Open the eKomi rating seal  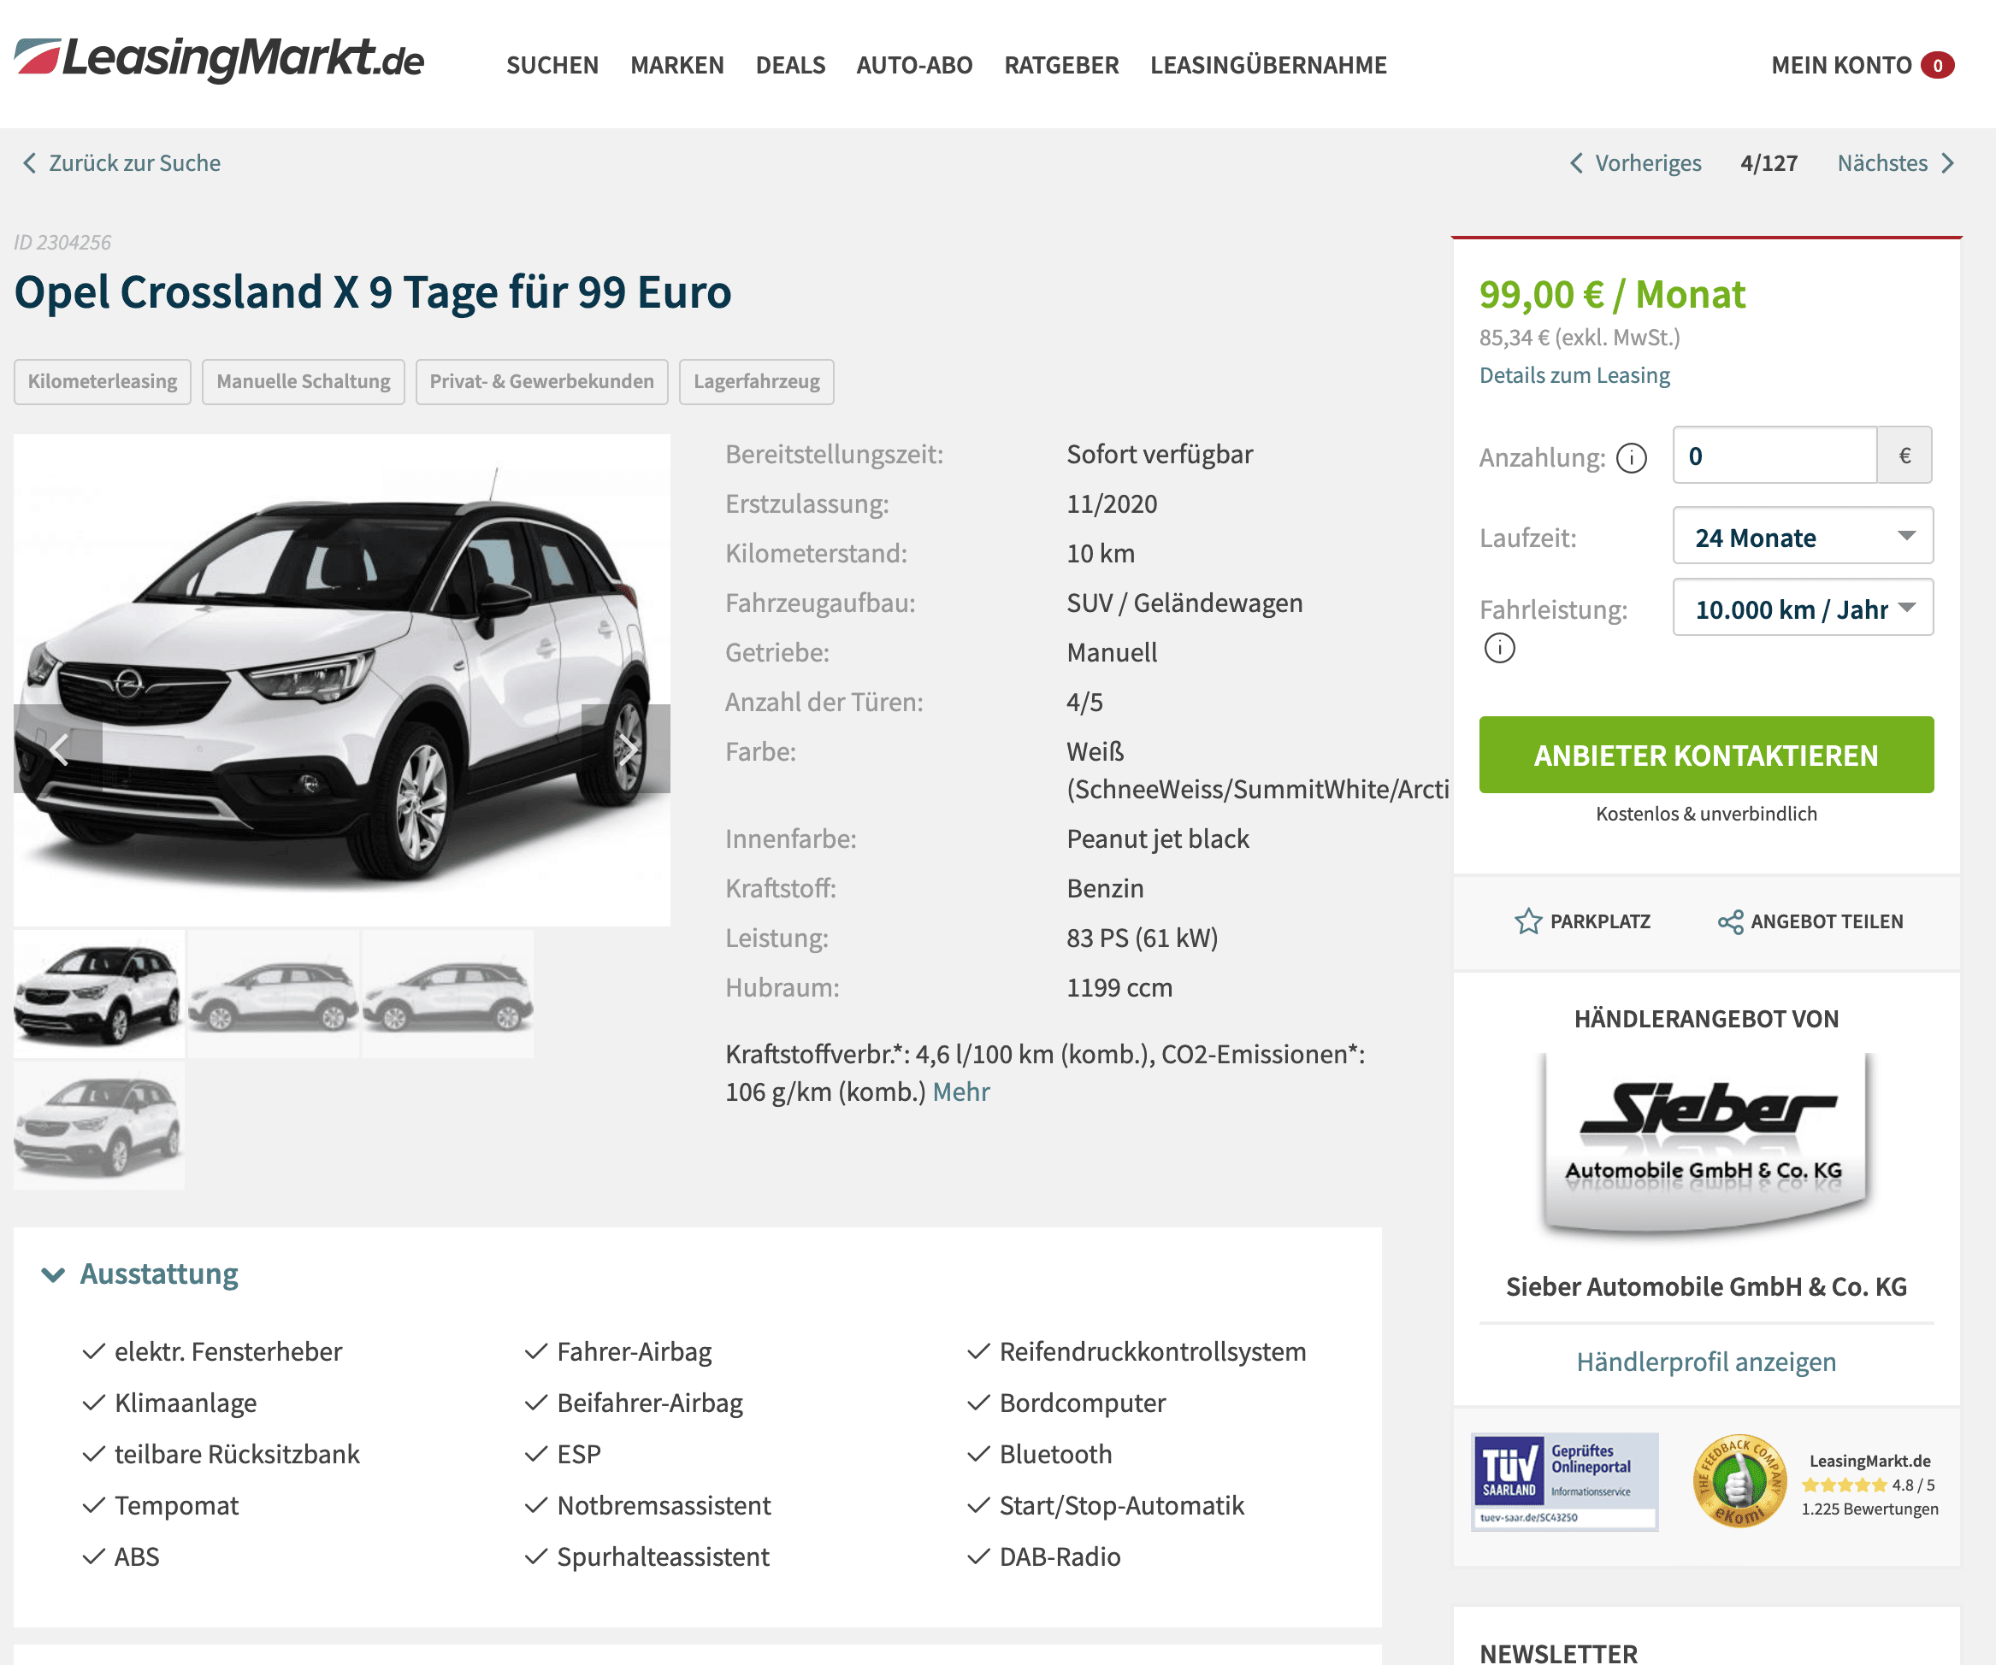(x=1739, y=1480)
